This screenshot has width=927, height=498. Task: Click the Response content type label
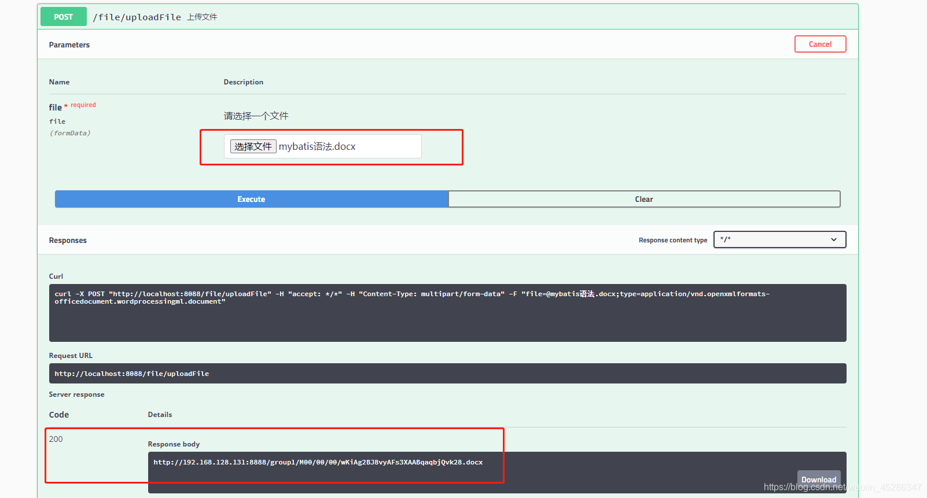[x=673, y=240]
